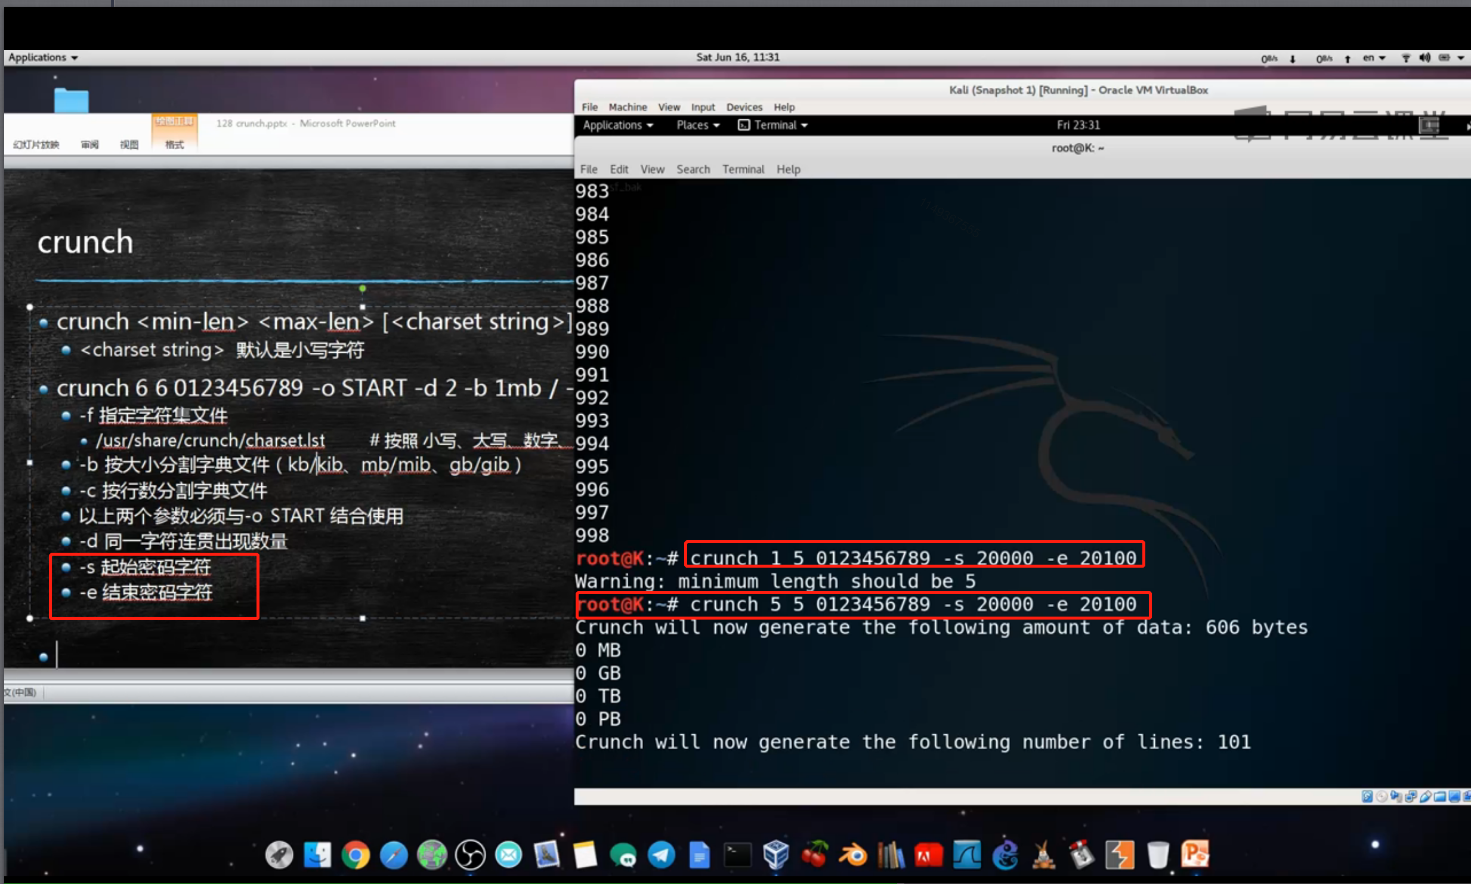Click the Terminal icon in dock

tap(737, 855)
